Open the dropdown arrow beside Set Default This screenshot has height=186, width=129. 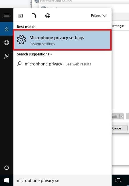(x=121, y=116)
